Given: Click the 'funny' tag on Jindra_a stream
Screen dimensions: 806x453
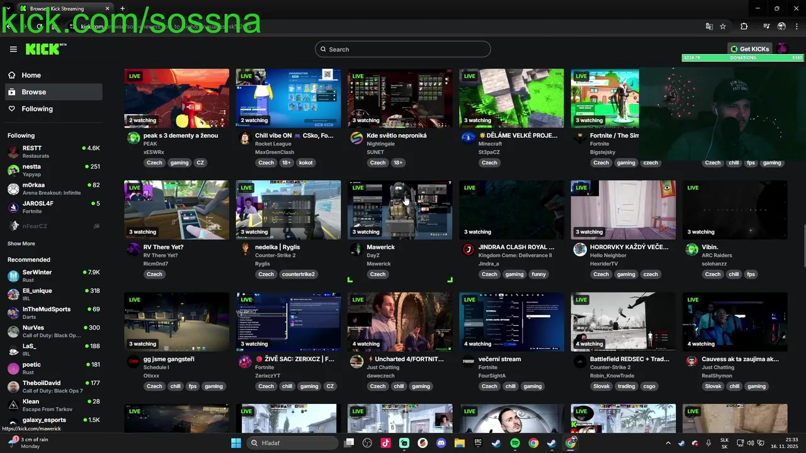Looking at the screenshot, I should coord(538,274).
